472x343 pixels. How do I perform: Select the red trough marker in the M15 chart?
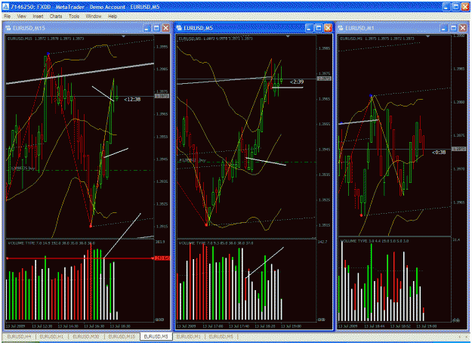[x=91, y=226]
